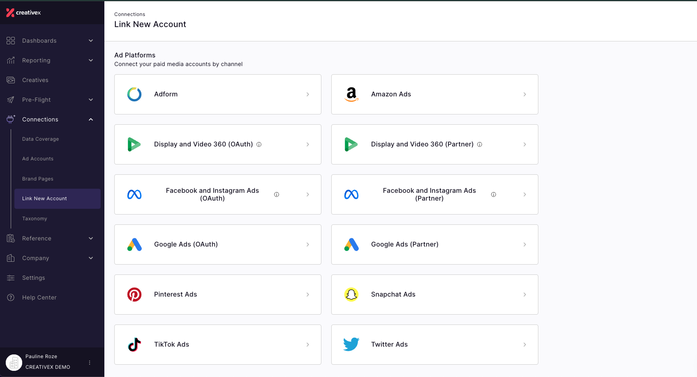Click the user avatar for Pauline Roze
The height and width of the screenshot is (377, 697).
coord(14,363)
